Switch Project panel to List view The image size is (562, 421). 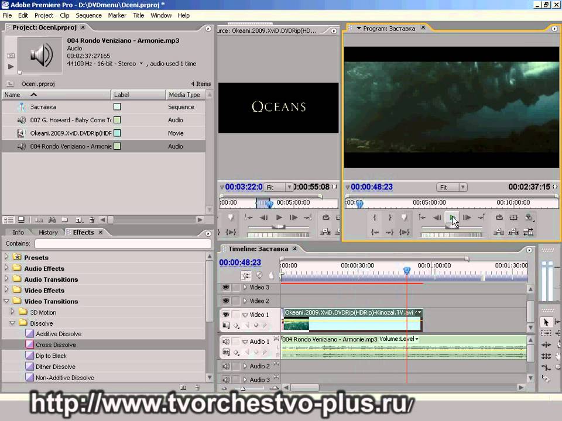click(x=9, y=220)
